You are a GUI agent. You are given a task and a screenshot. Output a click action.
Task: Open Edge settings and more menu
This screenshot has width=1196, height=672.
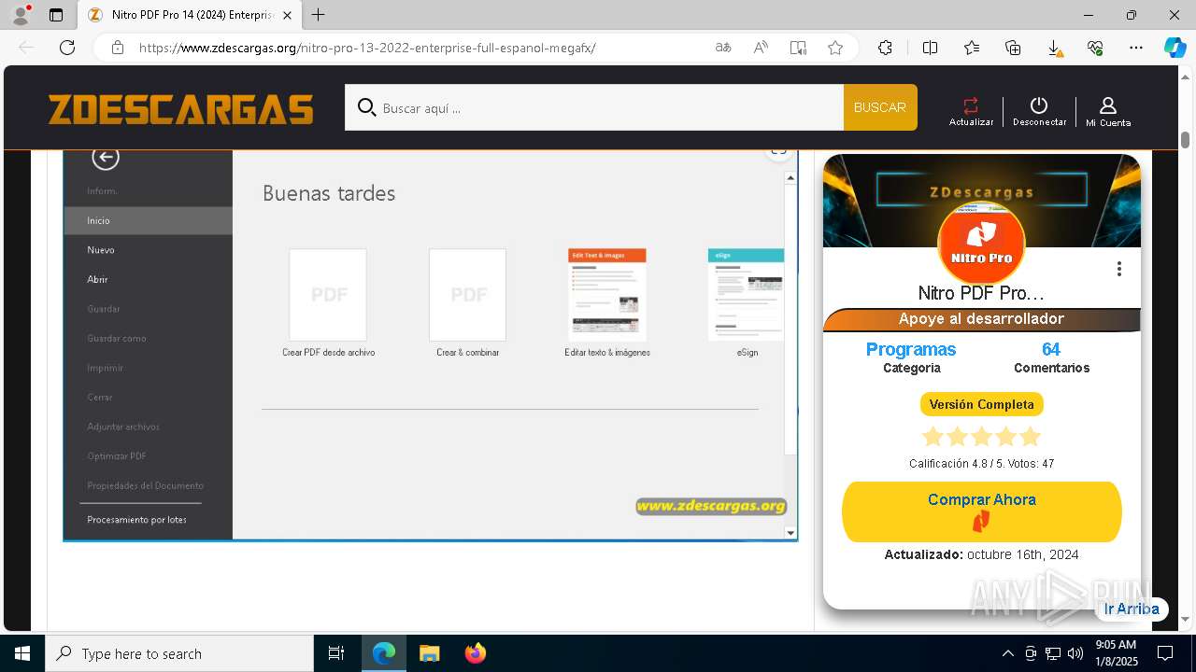[x=1136, y=48]
